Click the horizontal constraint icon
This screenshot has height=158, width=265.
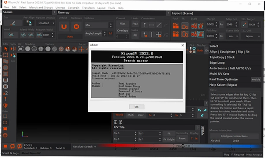(151, 25)
